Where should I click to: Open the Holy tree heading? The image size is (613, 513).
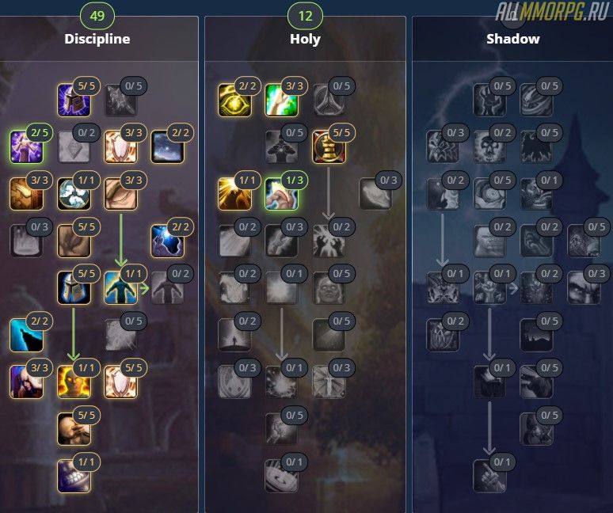click(x=305, y=39)
